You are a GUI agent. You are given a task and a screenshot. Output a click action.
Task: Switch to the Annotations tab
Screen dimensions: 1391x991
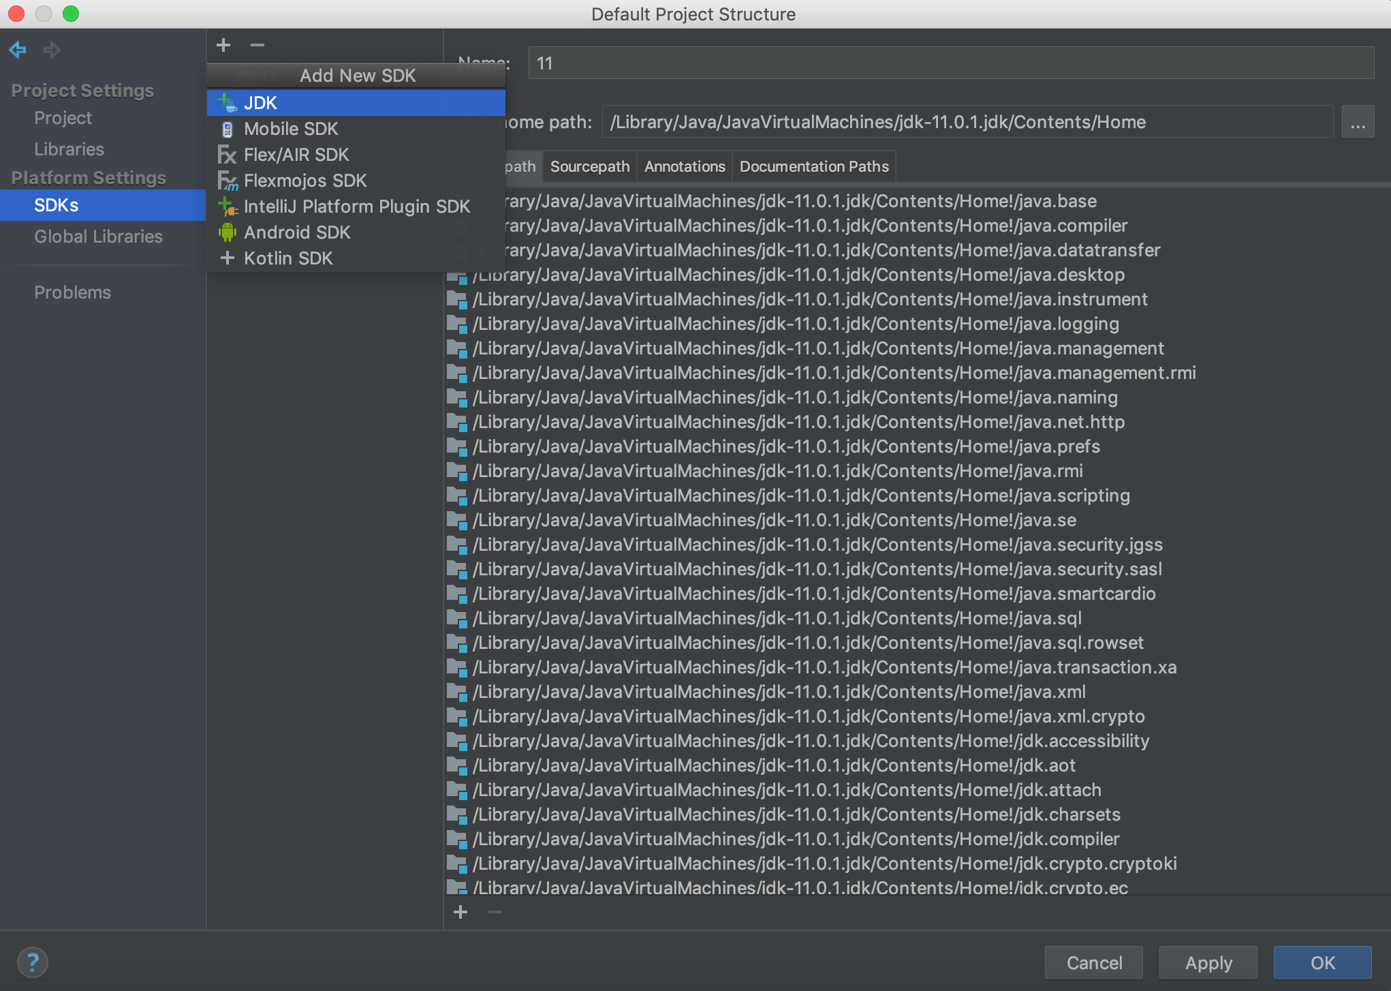685,167
